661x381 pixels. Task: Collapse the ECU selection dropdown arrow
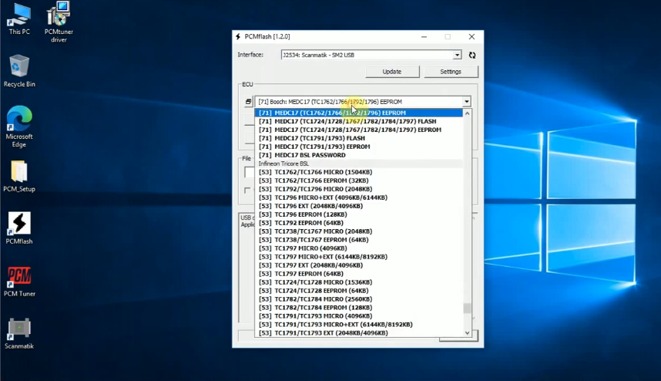pos(467,102)
